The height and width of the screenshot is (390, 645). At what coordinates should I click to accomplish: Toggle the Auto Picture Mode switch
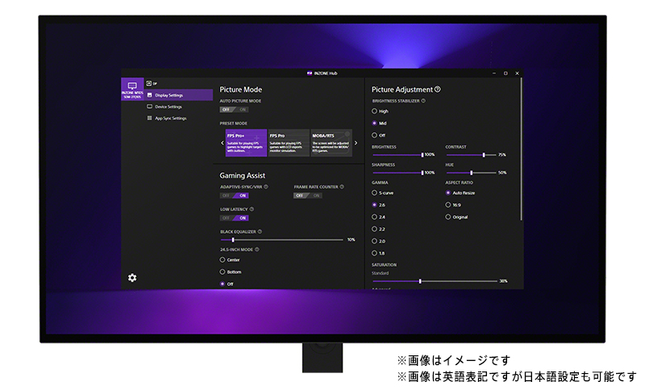(x=234, y=109)
